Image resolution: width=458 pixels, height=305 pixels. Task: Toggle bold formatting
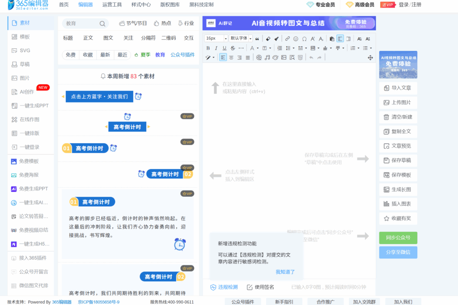click(x=208, y=48)
